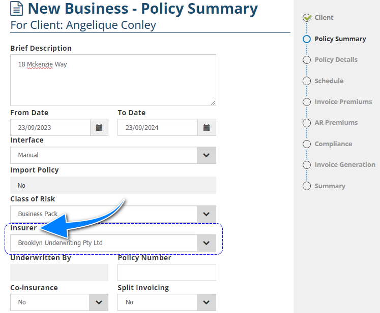The width and height of the screenshot is (380, 313).
Task: Open the Split Invoicing dropdown
Action: pos(206,302)
